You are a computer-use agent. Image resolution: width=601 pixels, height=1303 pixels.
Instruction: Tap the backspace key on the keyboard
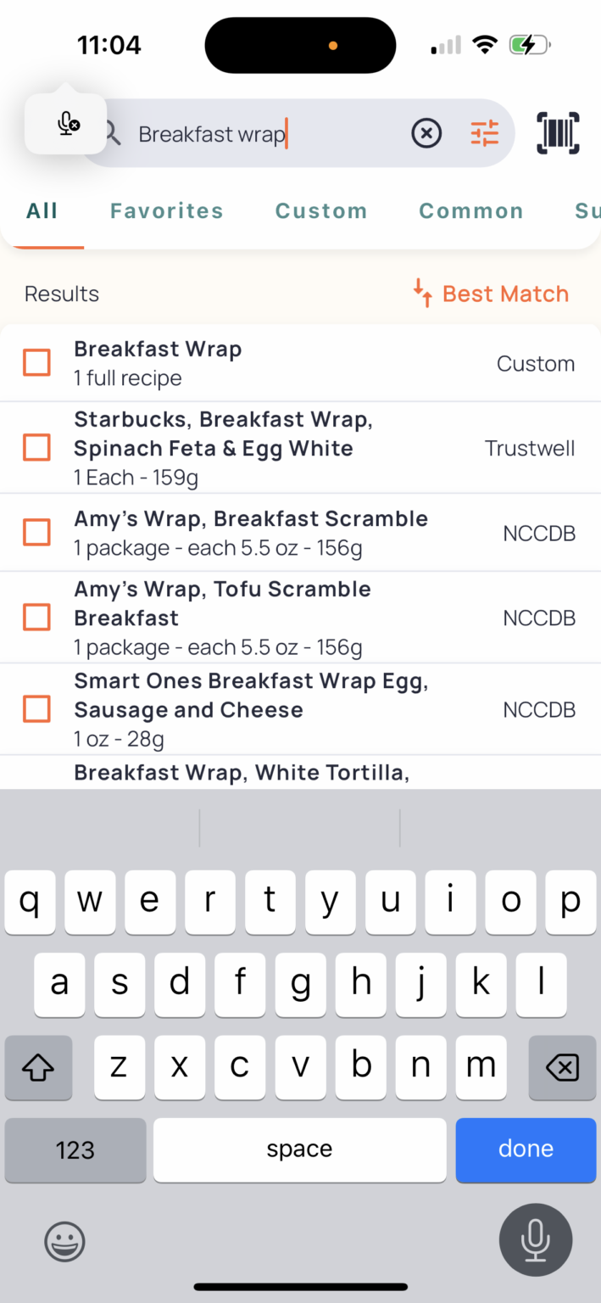pos(562,1068)
